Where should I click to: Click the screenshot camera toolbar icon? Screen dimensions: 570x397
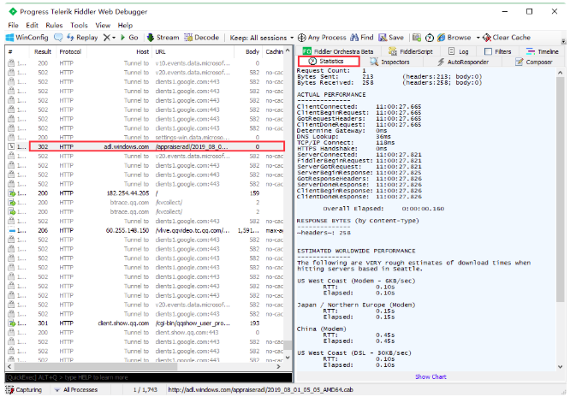[417, 38]
